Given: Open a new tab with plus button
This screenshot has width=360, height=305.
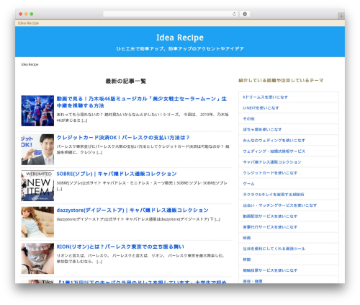Looking at the screenshot, I should pos(341,16).
